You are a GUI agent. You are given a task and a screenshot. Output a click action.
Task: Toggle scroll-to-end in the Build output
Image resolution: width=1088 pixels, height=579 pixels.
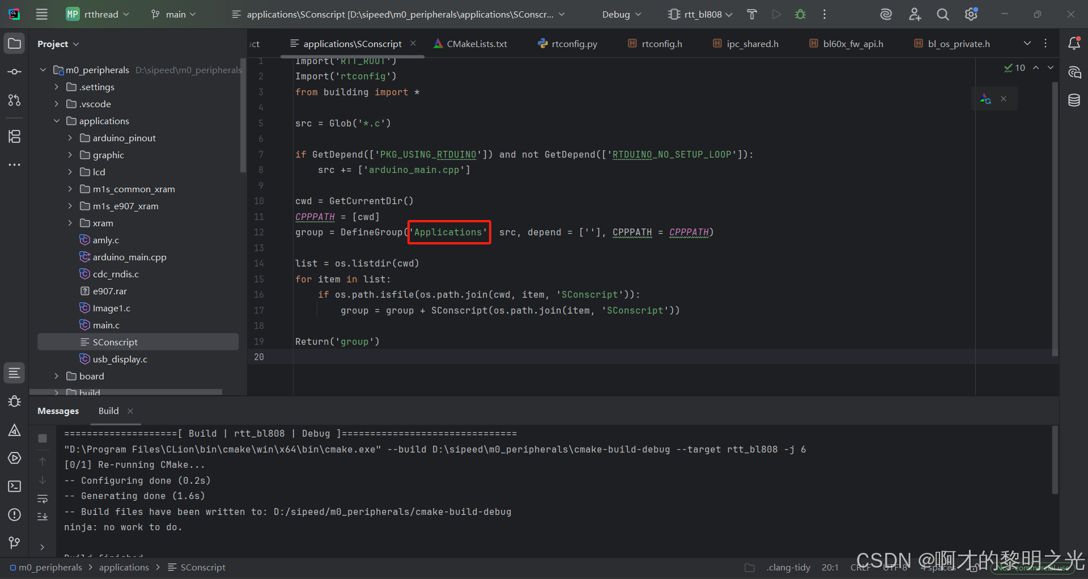tap(42, 515)
